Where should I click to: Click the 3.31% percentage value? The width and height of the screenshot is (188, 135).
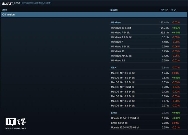coord(165,37)
